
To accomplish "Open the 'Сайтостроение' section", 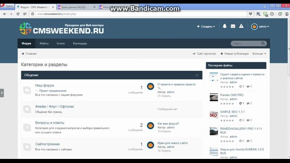I will pos(47,144).
